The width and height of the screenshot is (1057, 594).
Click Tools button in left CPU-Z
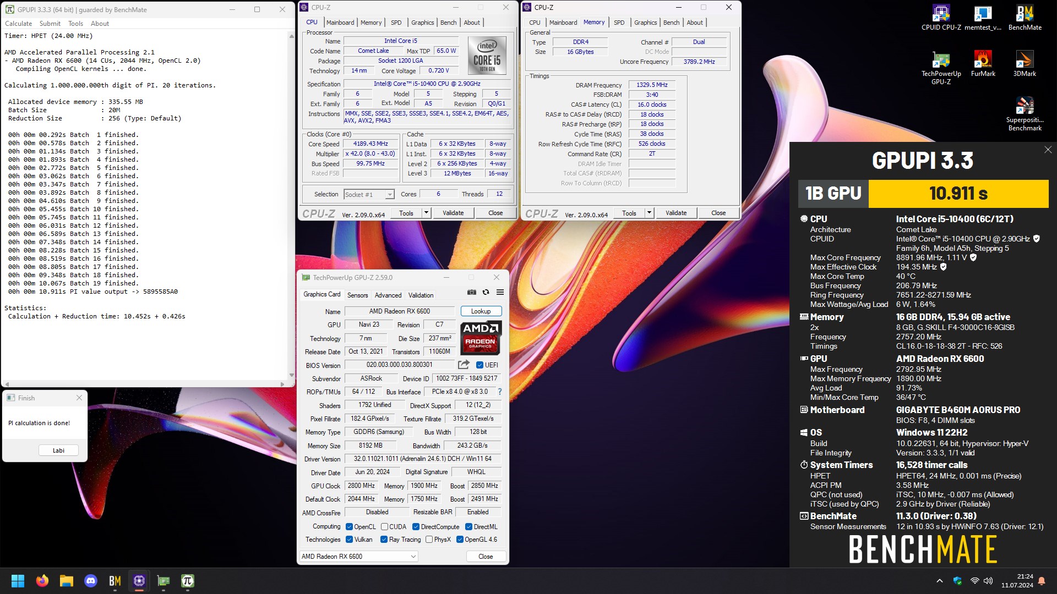click(406, 213)
